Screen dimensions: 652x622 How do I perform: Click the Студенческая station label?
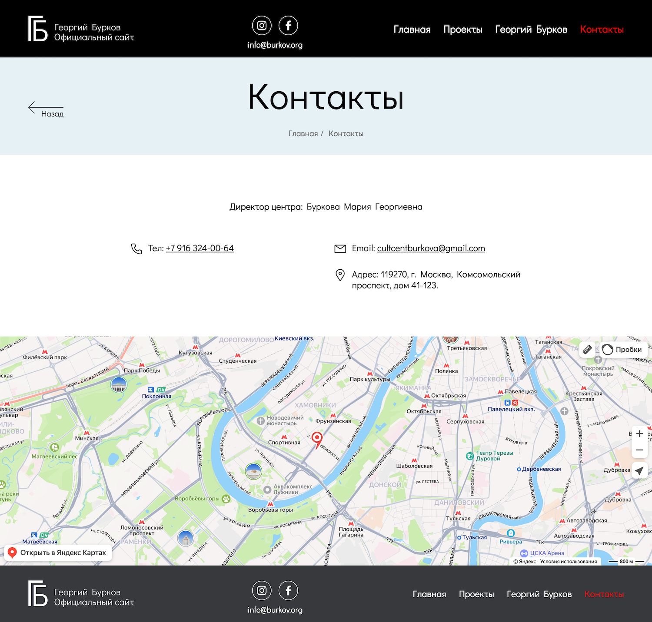point(238,361)
